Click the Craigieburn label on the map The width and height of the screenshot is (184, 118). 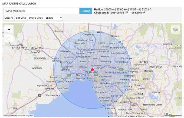[x=88, y=34]
